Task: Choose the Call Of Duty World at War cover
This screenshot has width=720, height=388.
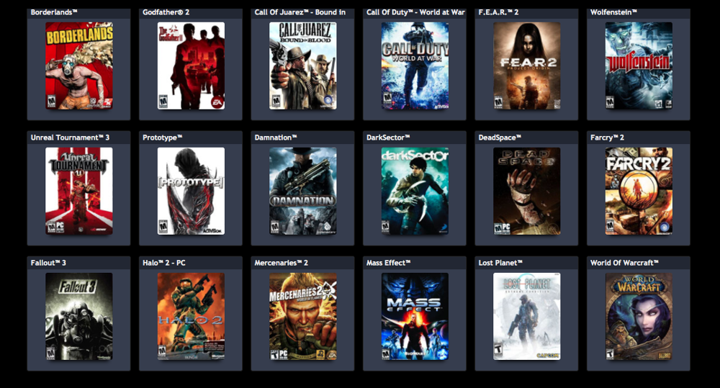Action: (415, 66)
